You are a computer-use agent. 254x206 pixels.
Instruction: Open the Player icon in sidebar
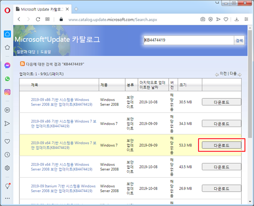(x=7, y=110)
